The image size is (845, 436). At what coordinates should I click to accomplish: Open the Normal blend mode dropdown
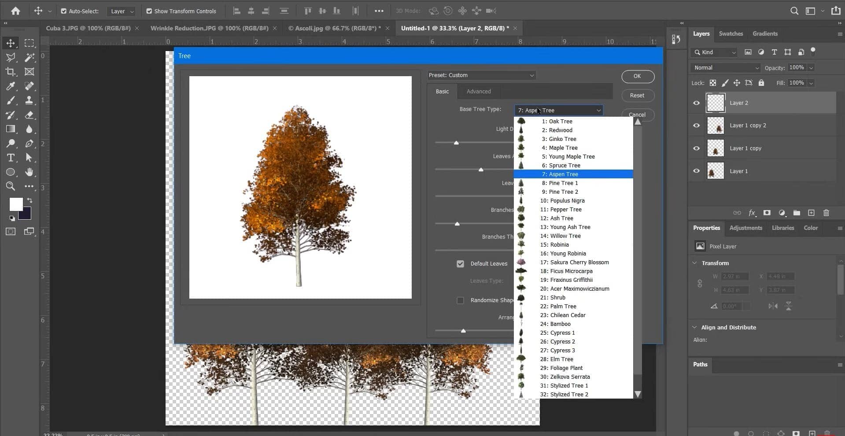click(x=725, y=68)
